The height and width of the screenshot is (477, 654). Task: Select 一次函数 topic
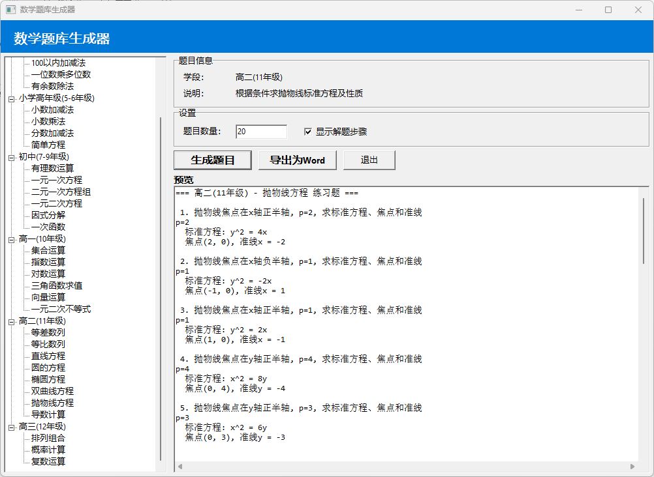pos(48,227)
